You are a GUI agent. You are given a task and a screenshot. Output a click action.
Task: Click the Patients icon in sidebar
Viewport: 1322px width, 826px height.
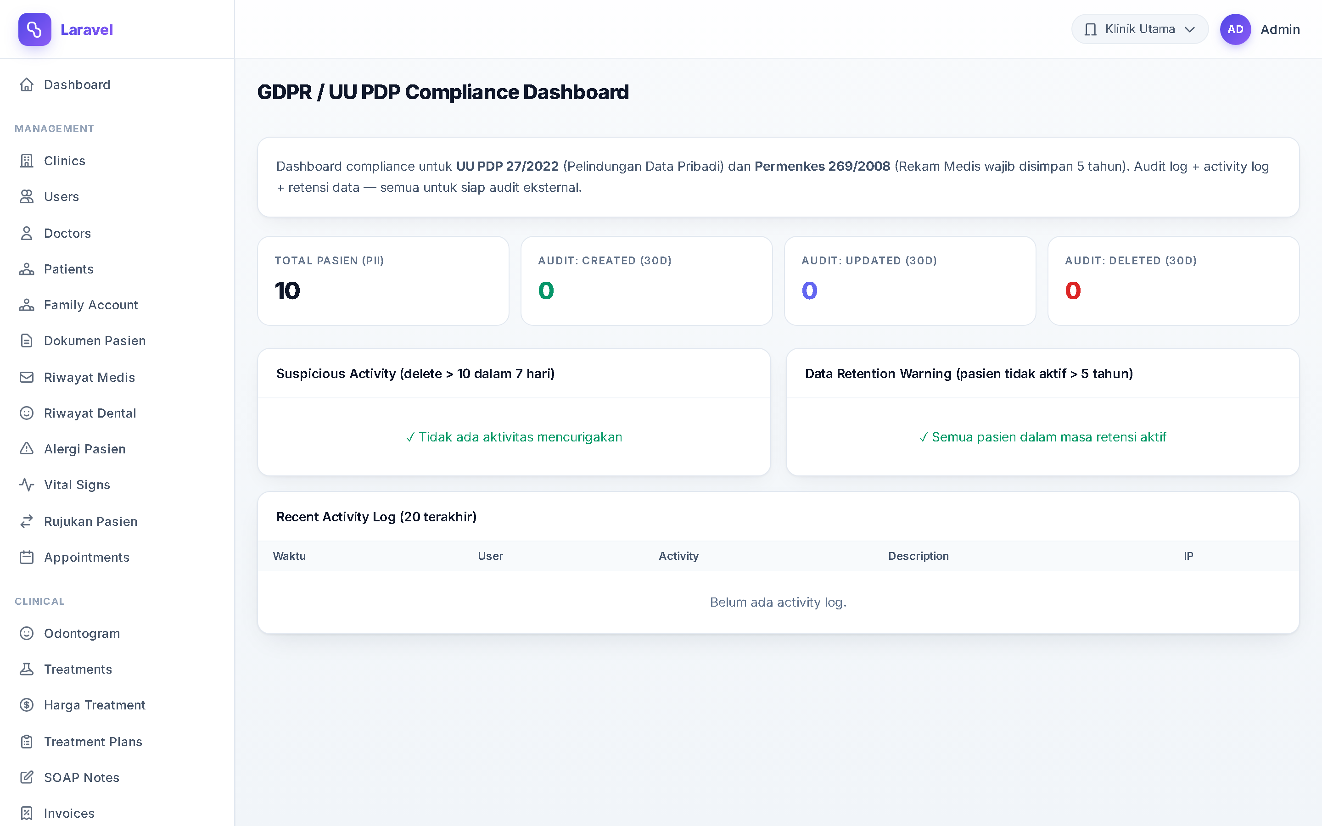click(26, 269)
